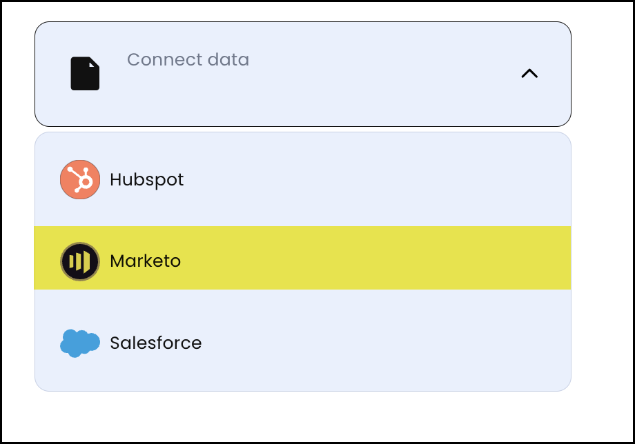Viewport: 635px width, 444px height.
Task: Collapse the Connect data dropdown with the chevron
Action: [529, 73]
